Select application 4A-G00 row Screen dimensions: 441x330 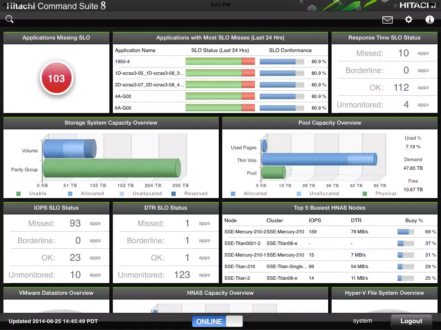220,96
